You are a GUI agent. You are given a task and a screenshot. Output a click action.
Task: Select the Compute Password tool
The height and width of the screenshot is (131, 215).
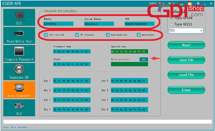coord(19,53)
